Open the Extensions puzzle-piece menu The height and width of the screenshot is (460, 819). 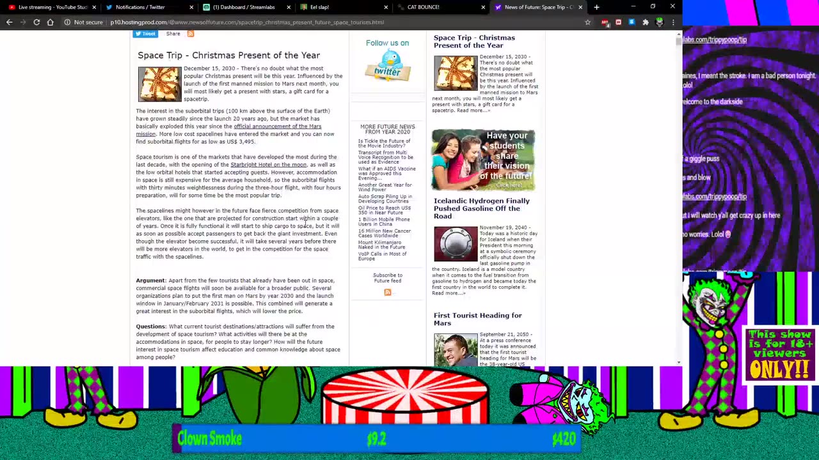[x=646, y=22]
